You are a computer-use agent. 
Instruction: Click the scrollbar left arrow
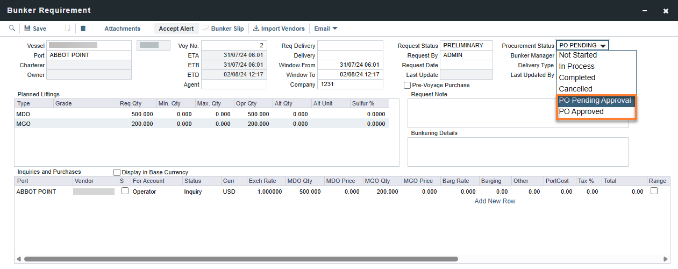[19, 259]
